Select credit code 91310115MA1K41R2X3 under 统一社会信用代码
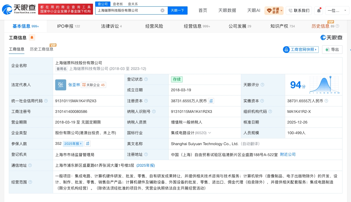Viewport: 351px width, 202px height. click(x=76, y=101)
